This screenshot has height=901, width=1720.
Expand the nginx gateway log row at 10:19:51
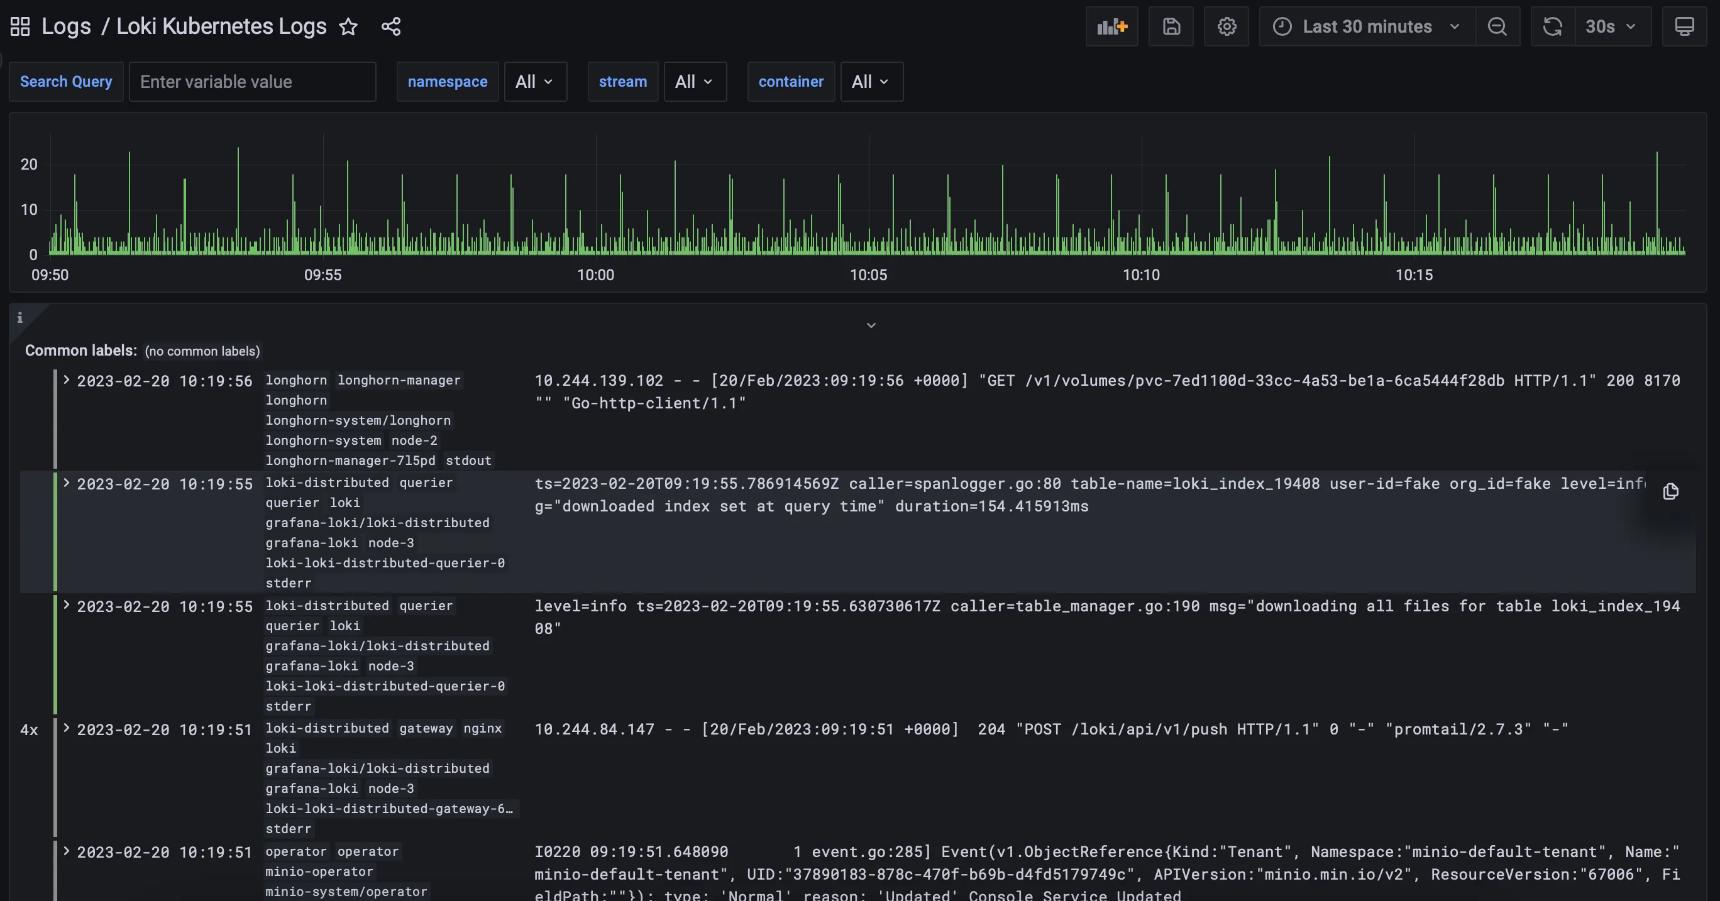pyautogui.click(x=67, y=728)
